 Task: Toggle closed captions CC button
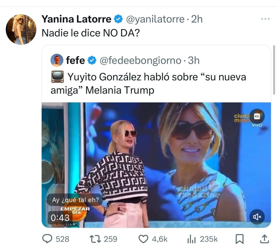pyautogui.click(x=257, y=116)
